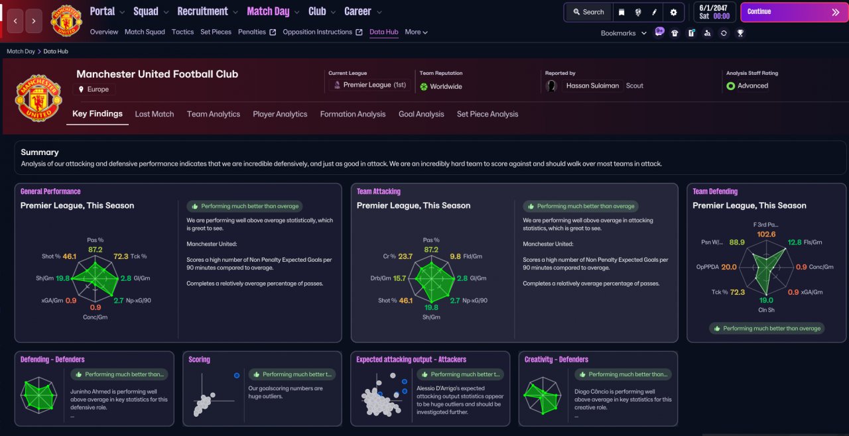The image size is (849, 436).
Task: Click the Search button
Action: pyautogui.click(x=588, y=12)
